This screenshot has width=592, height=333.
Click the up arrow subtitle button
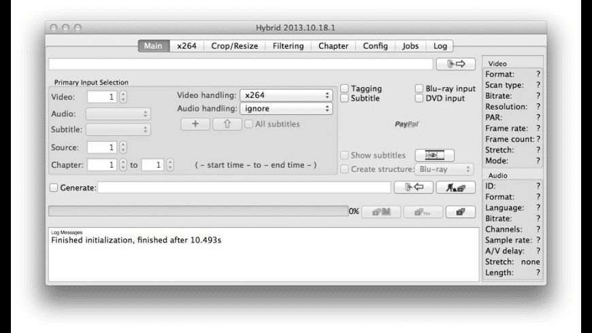227,124
